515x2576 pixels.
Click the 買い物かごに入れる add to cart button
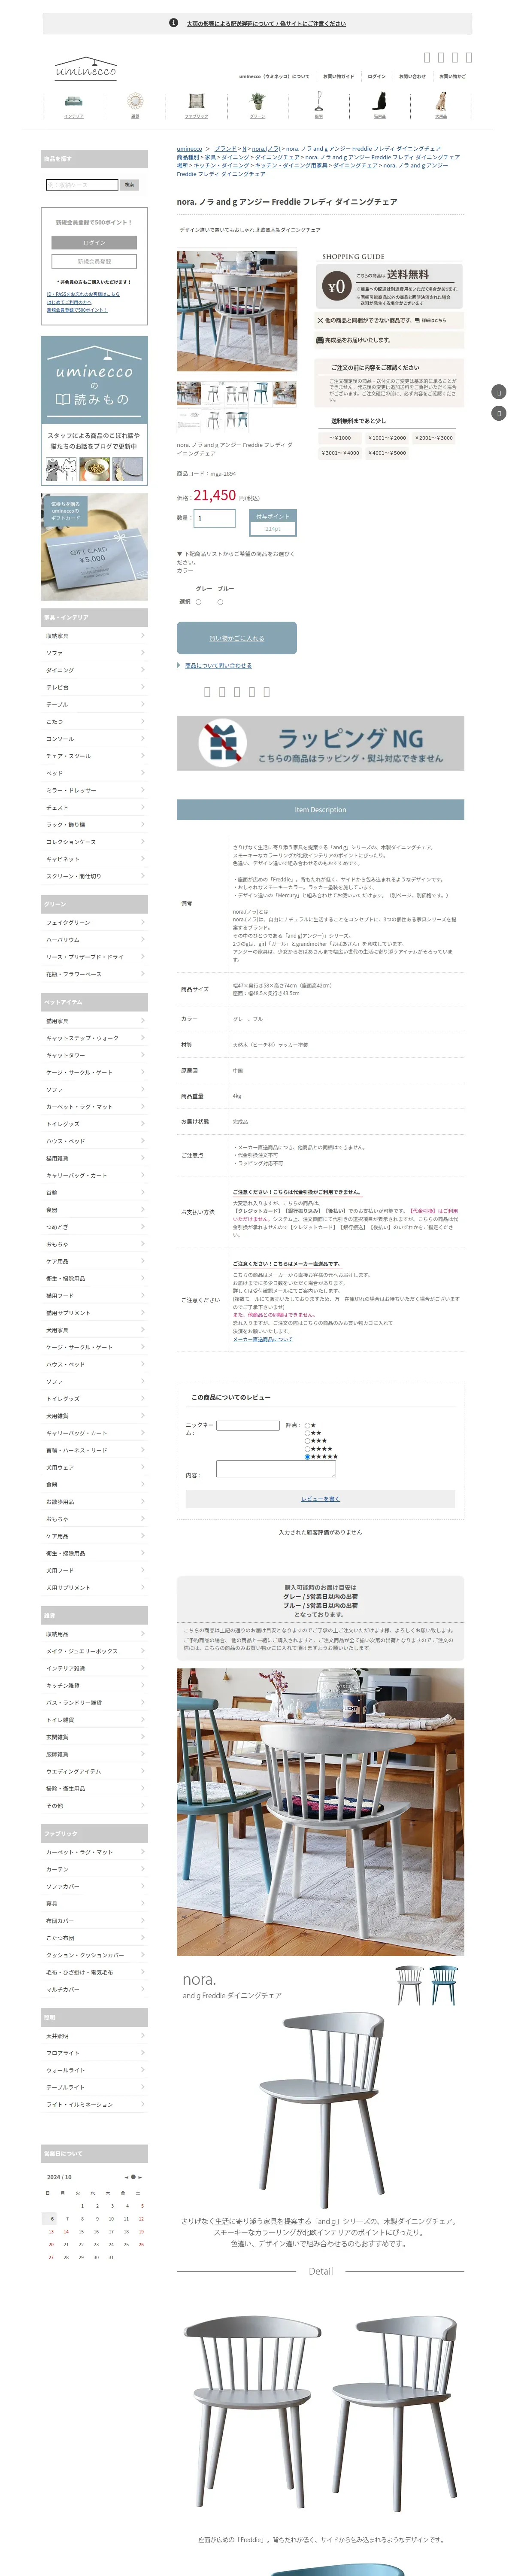coord(237,638)
